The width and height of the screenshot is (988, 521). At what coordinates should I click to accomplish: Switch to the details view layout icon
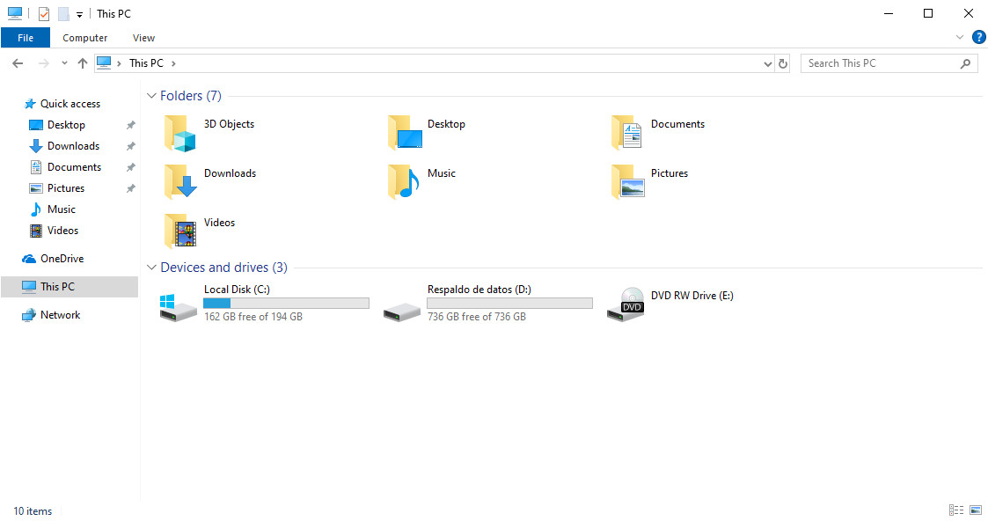(x=955, y=510)
